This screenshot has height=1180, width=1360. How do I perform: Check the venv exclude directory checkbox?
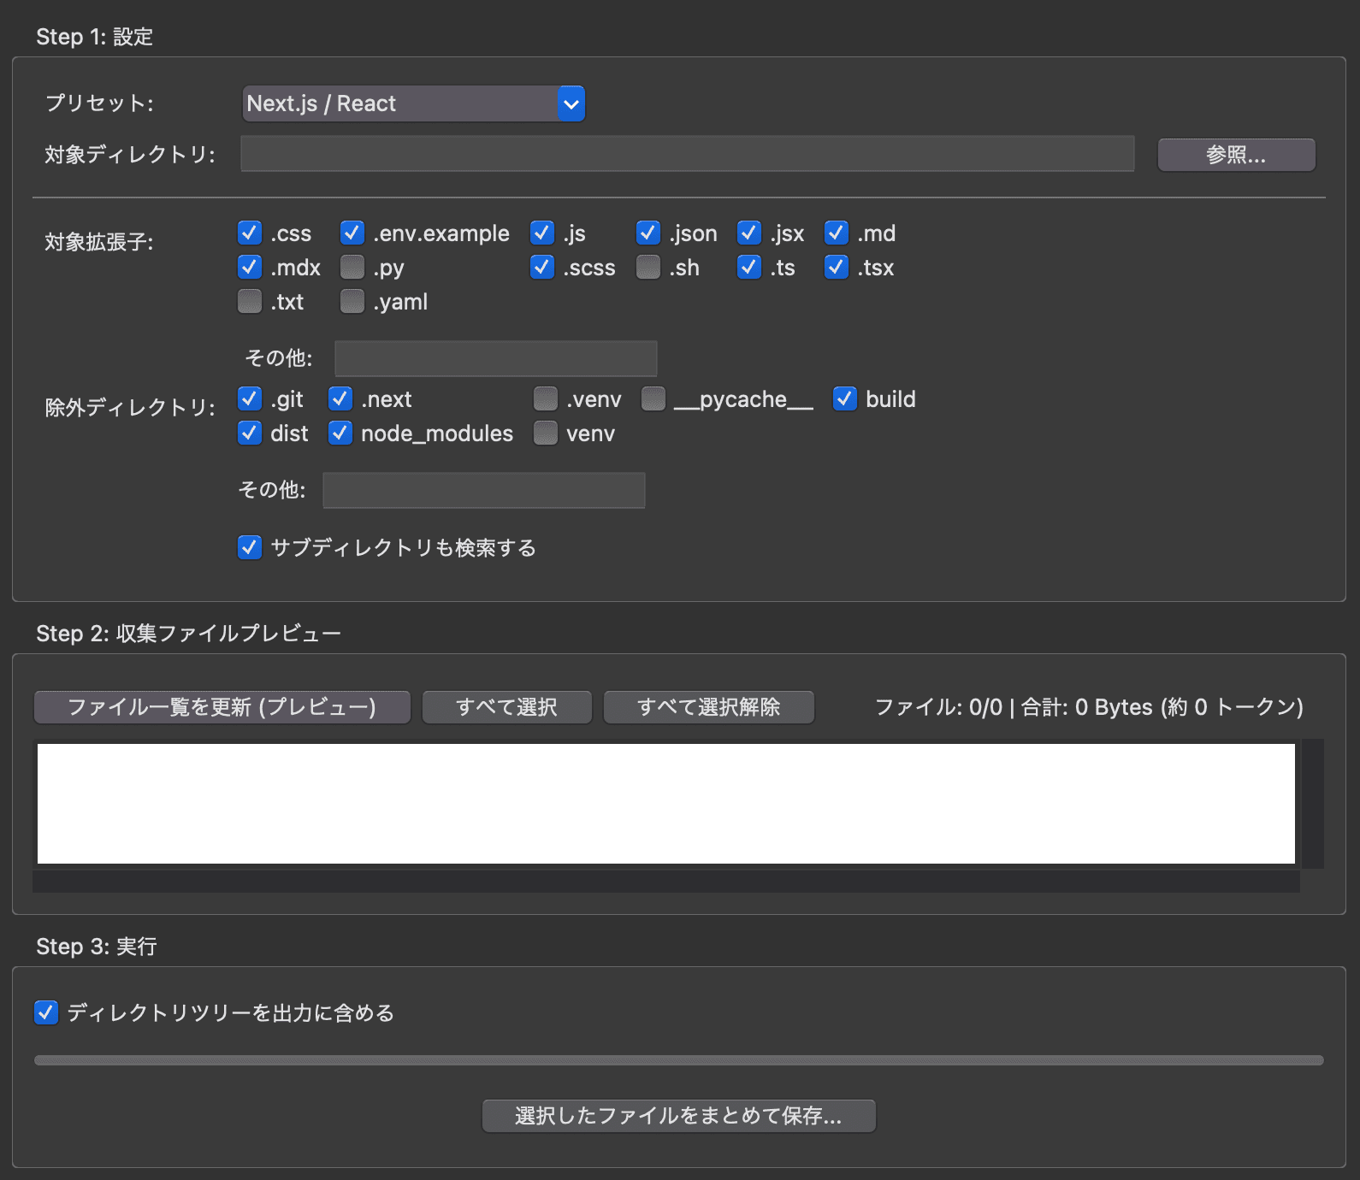545,433
